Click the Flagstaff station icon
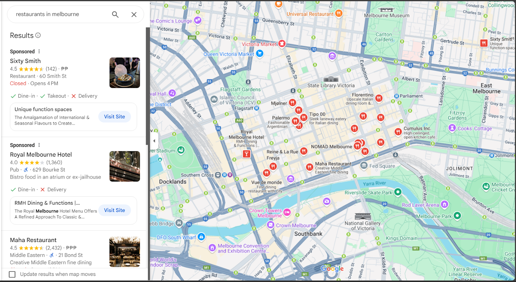Screen dimensions: 516x282 [257, 108]
